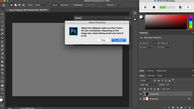The height and width of the screenshot is (109, 194).
Task: Select the Brush tool
Action: (2, 42)
